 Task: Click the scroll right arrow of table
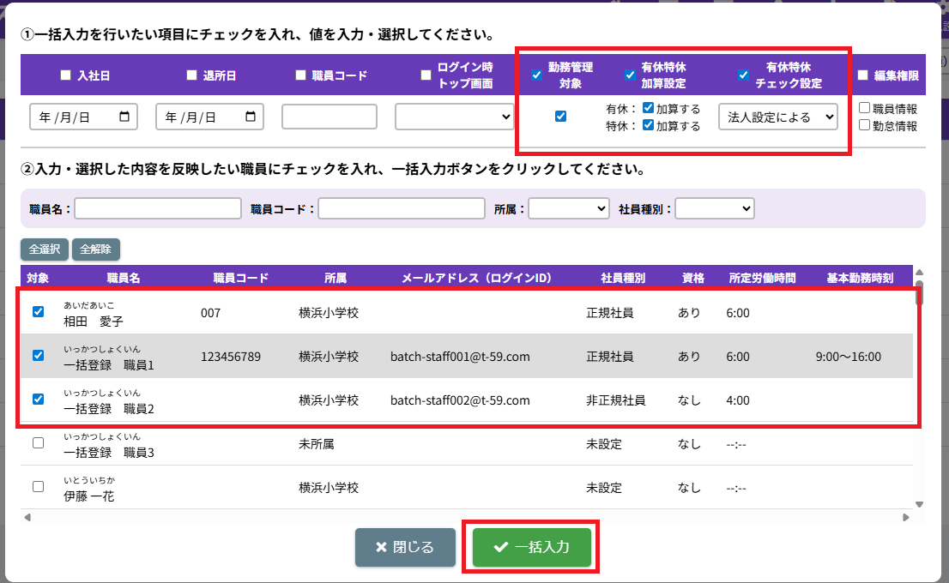(x=904, y=517)
